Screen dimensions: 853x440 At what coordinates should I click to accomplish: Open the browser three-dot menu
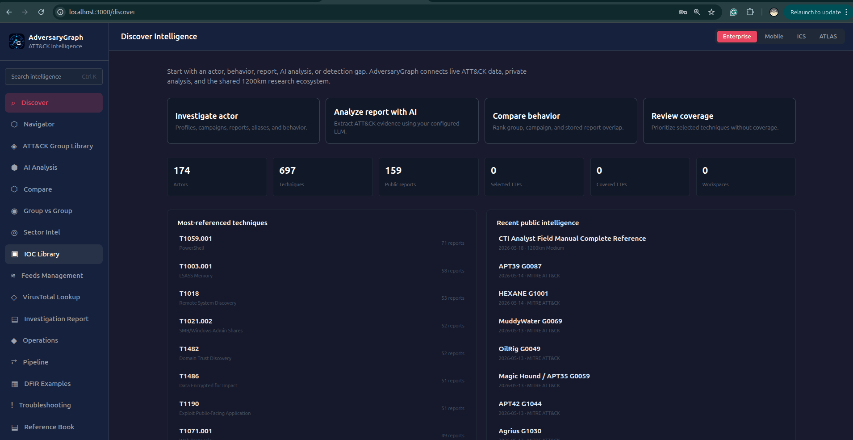(x=846, y=12)
